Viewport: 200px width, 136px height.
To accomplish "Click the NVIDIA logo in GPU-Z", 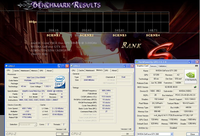I will tap(190, 76).
